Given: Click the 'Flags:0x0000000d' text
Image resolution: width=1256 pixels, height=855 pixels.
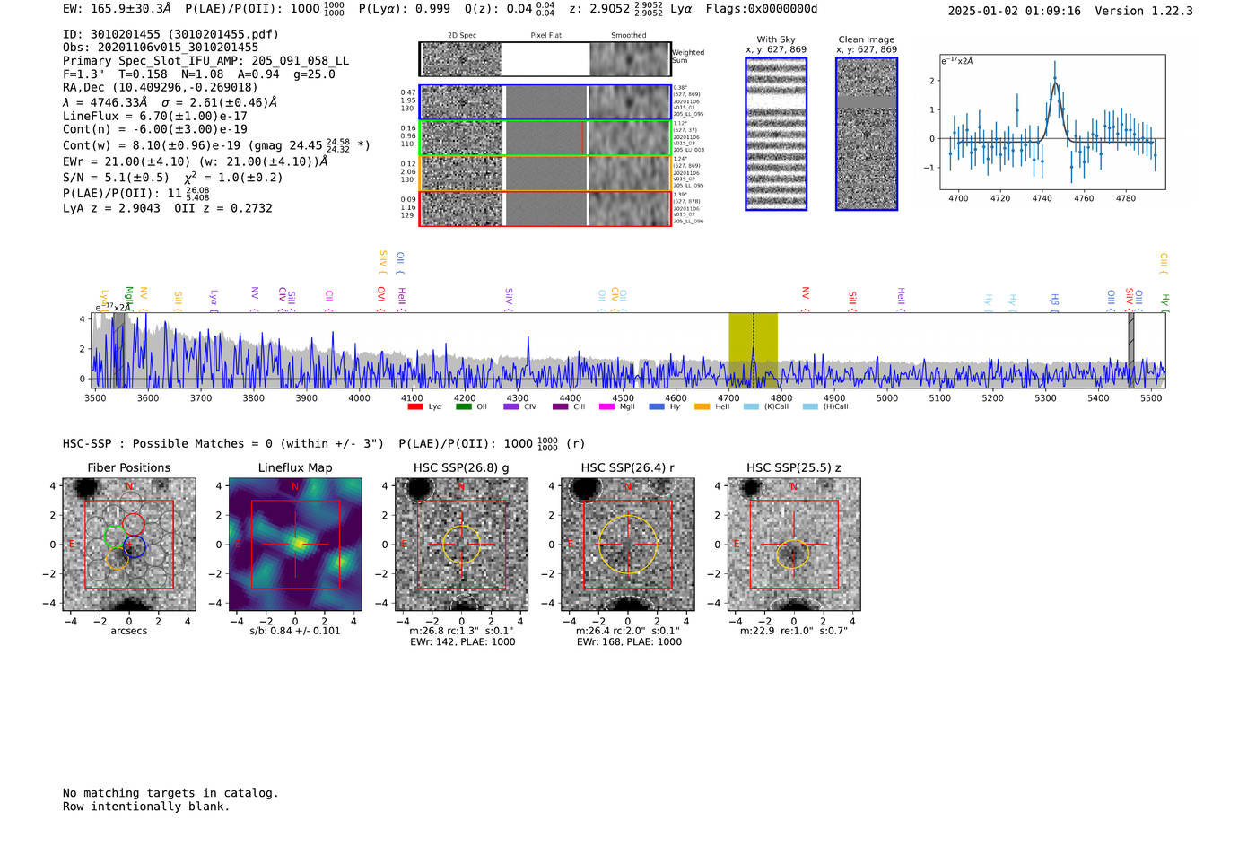Looking at the screenshot, I should [762, 9].
